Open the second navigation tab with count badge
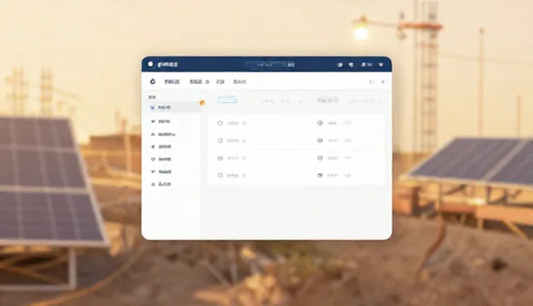Viewport: 533px width, 306px height. pyautogui.click(x=199, y=81)
